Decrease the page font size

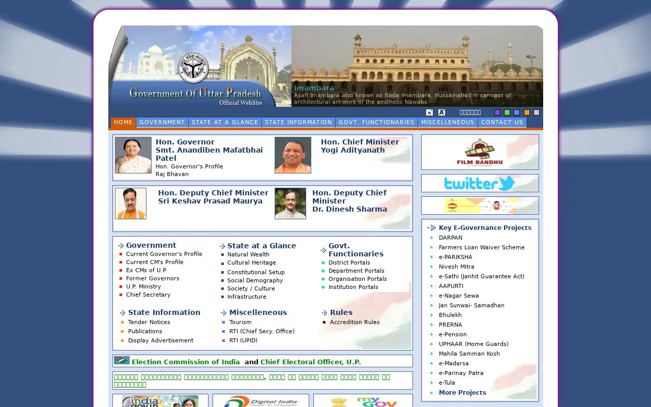click(430, 112)
